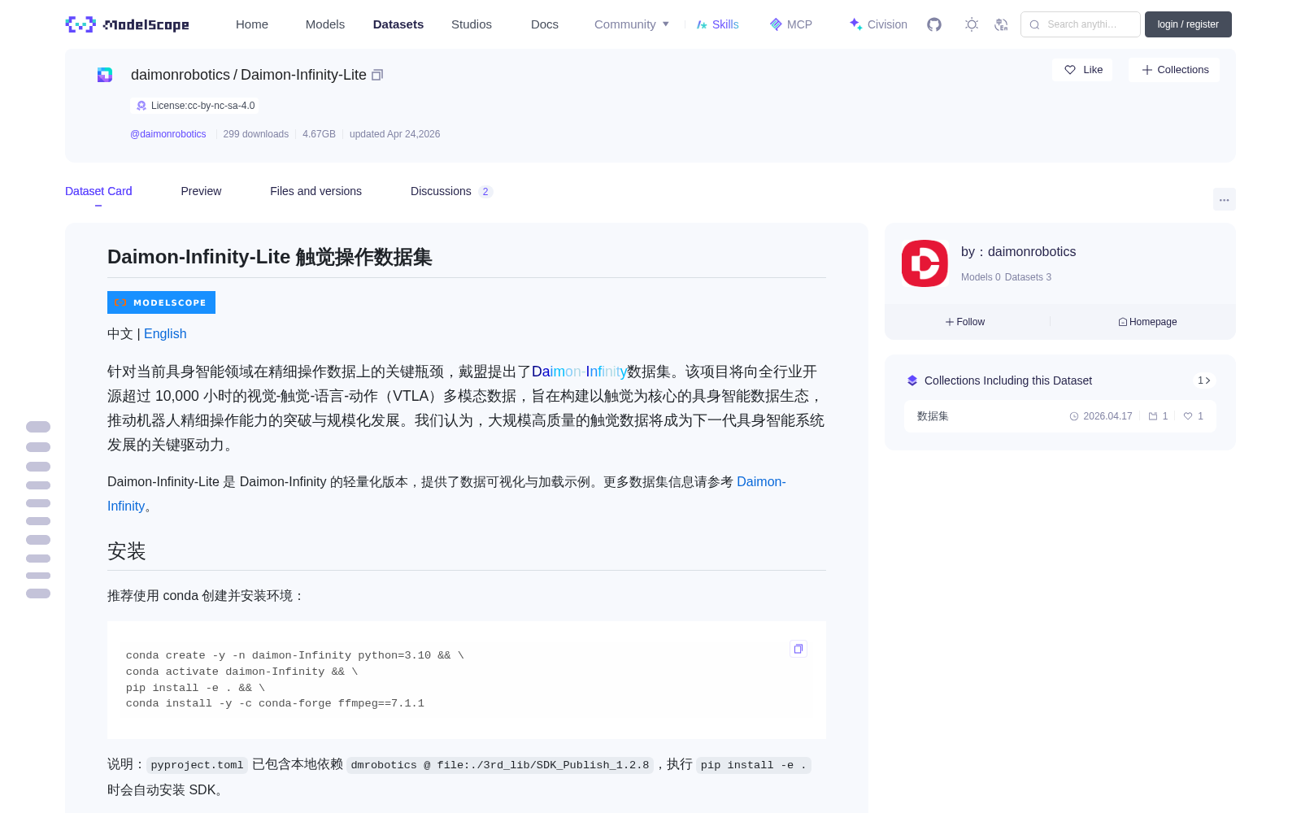Click the heart icon in the 数据集 row
This screenshot has height=813, width=1301.
point(1188,416)
